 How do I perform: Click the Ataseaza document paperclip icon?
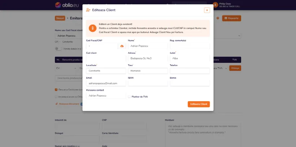click(56, 104)
